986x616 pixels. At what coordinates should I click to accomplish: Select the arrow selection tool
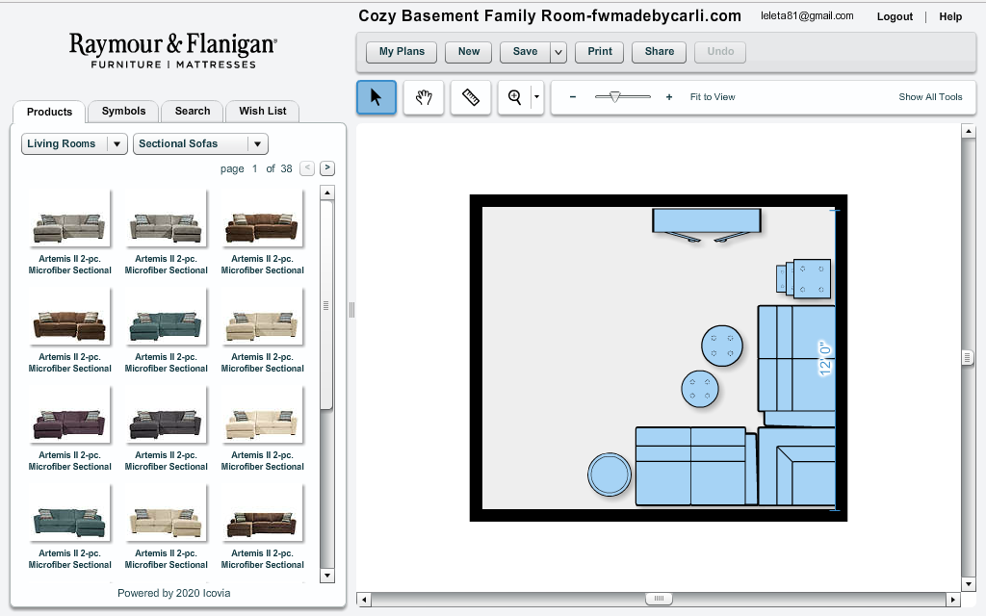(376, 96)
